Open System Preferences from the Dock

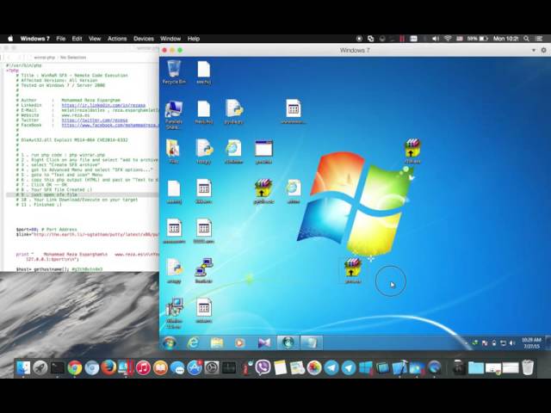(212, 367)
